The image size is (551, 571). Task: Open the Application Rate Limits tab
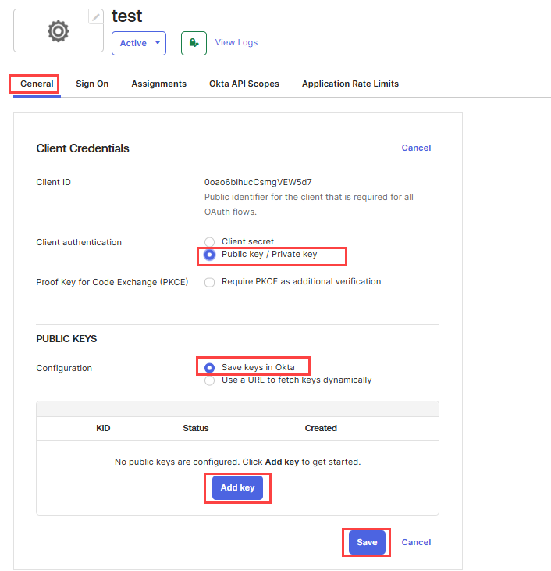(x=350, y=84)
